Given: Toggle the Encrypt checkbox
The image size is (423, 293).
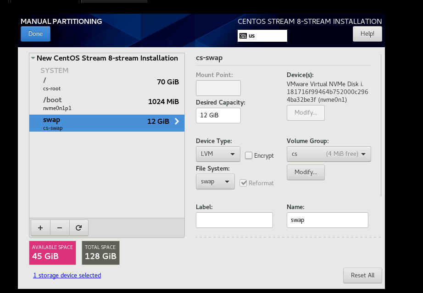Looking at the screenshot, I should tap(249, 155).
